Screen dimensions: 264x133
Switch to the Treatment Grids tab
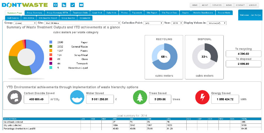[80, 13]
